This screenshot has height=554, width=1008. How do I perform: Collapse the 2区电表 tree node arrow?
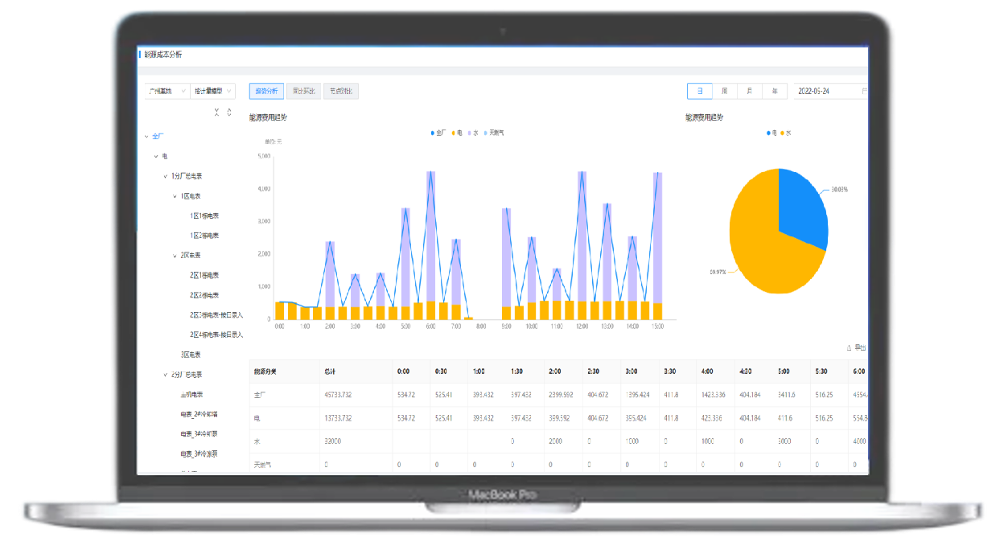click(x=175, y=256)
